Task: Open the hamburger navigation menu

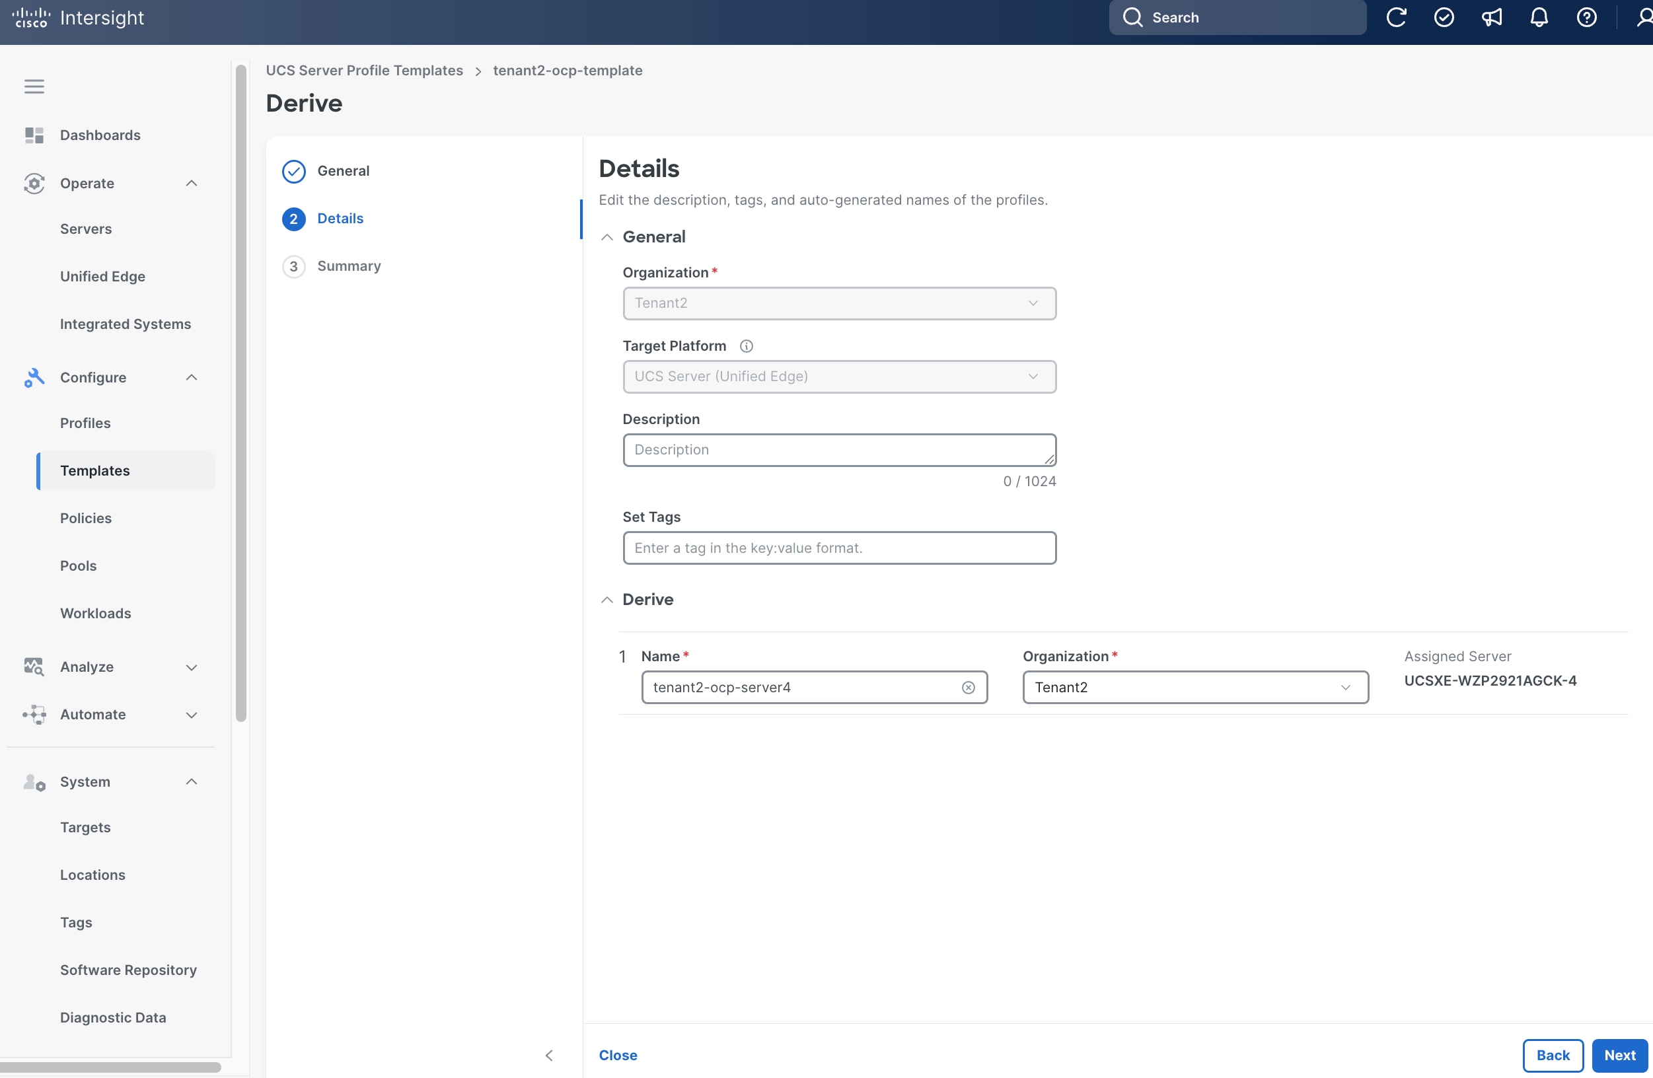Action: tap(34, 86)
